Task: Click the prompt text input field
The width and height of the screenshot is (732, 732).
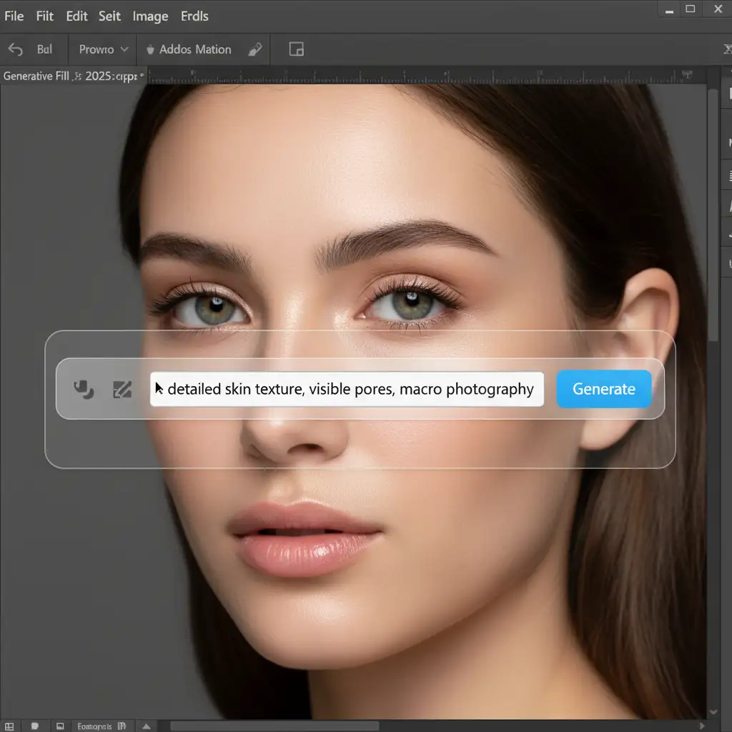Action: [347, 389]
